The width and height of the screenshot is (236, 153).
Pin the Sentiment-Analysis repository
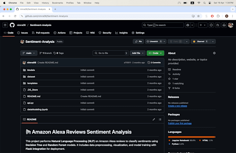click(138, 42)
